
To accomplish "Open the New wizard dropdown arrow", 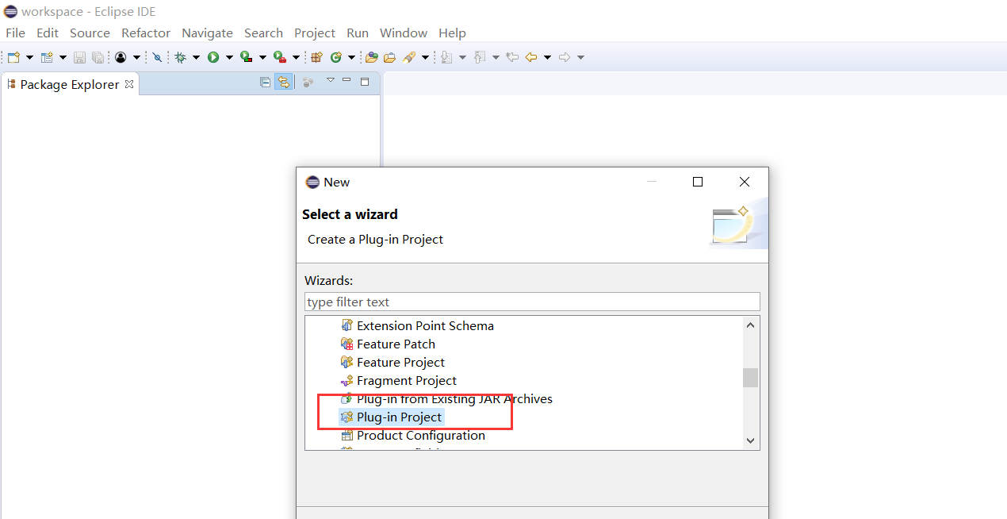I will pyautogui.click(x=29, y=57).
